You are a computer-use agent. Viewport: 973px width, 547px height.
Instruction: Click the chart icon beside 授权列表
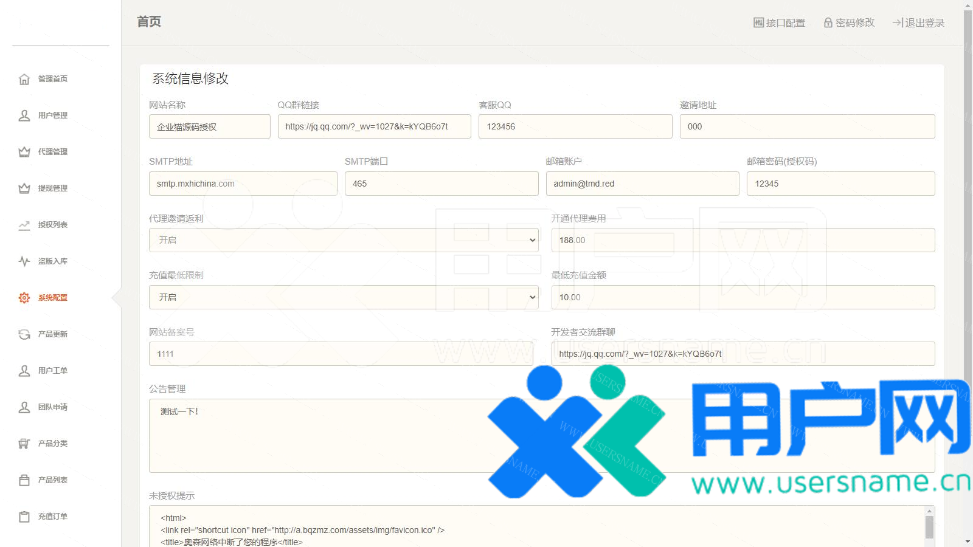[24, 225]
